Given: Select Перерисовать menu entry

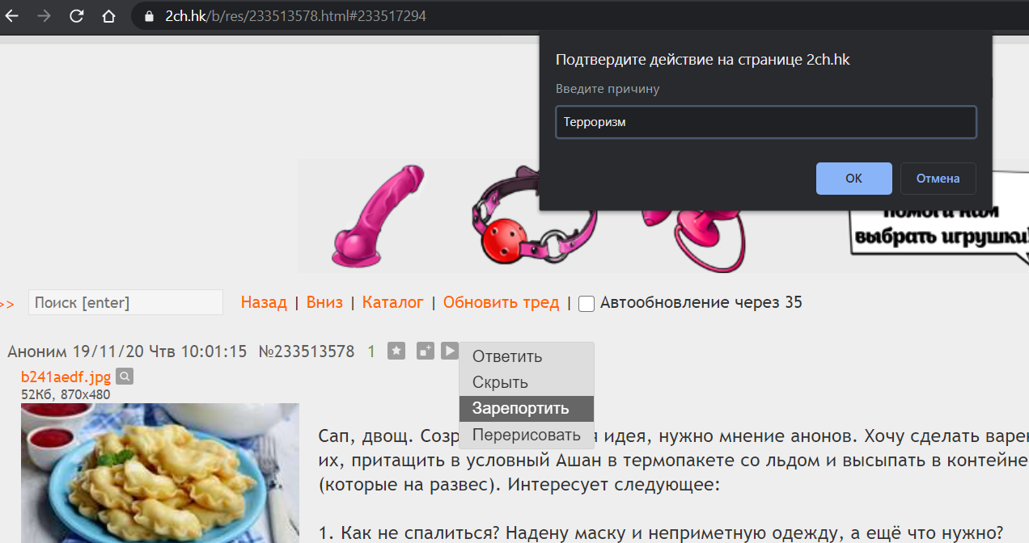Looking at the screenshot, I should tap(527, 435).
